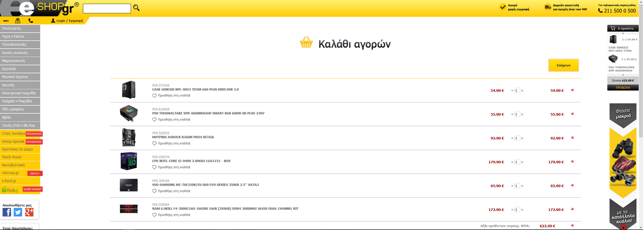Open the store locations map-pin icon
This screenshot has width=643, height=230.
point(18,21)
